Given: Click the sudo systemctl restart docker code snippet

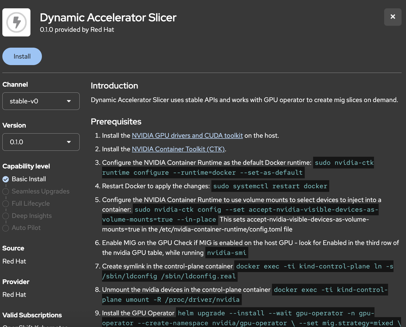Looking at the screenshot, I should click(x=270, y=186).
